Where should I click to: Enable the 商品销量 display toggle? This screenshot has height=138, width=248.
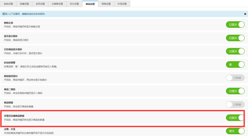pos(235,105)
